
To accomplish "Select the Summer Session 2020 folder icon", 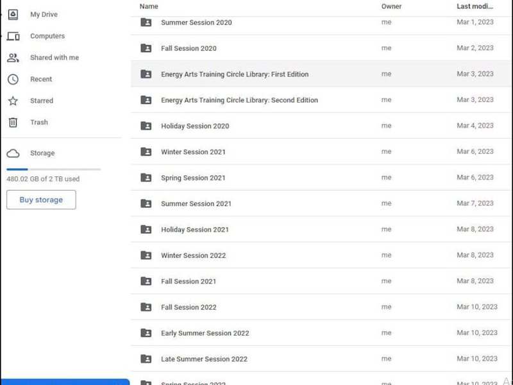I will click(x=146, y=22).
